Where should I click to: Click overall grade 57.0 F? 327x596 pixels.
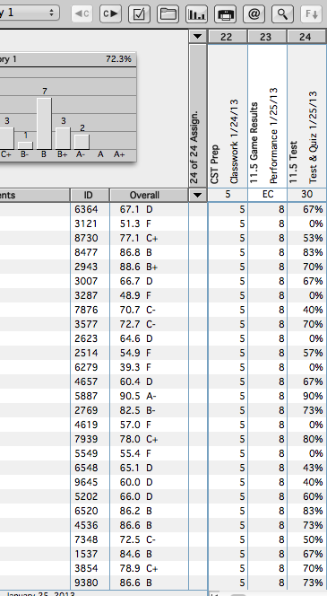tap(135, 425)
